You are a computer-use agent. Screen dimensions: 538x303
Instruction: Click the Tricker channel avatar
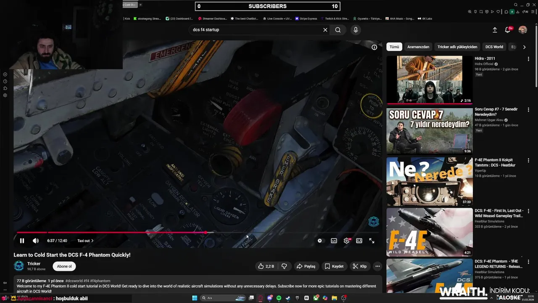tap(19, 266)
